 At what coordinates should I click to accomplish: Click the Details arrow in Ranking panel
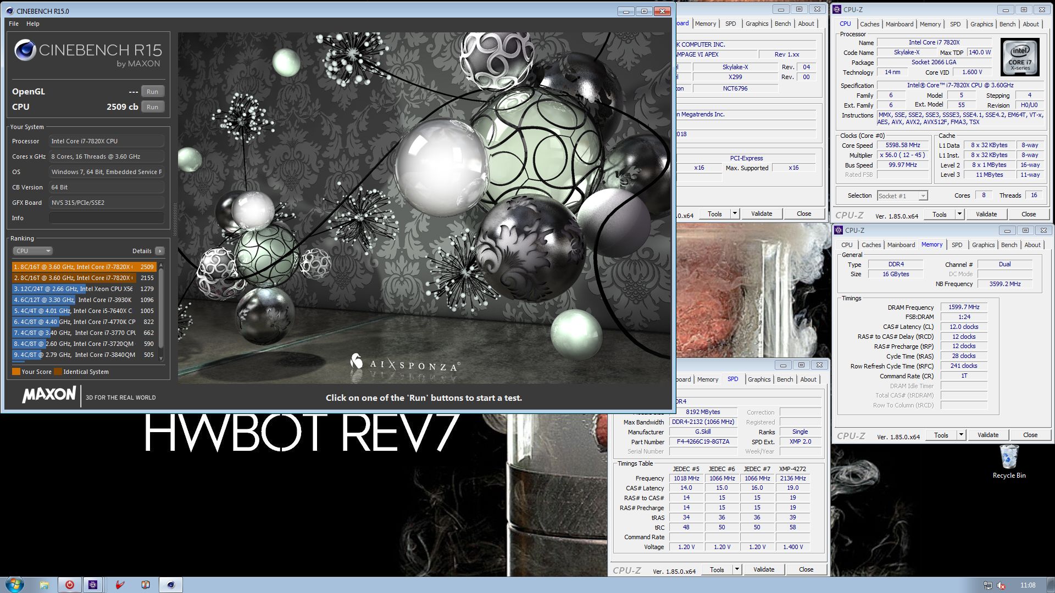[x=160, y=251]
